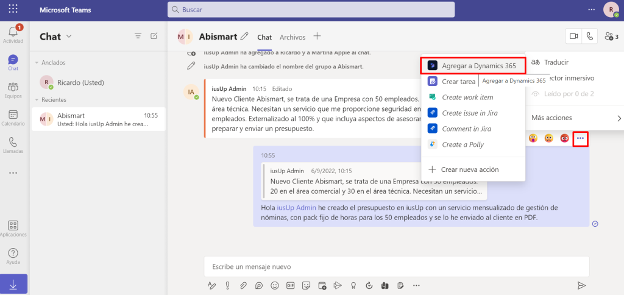
Task: Start an audio call
Action: coord(590,36)
